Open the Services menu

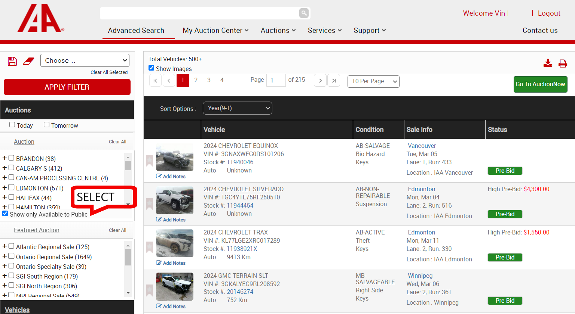[325, 31]
